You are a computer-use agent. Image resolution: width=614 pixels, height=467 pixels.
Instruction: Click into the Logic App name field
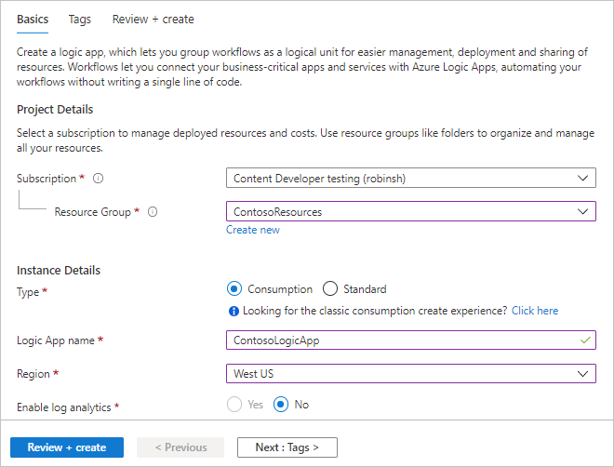click(x=400, y=340)
